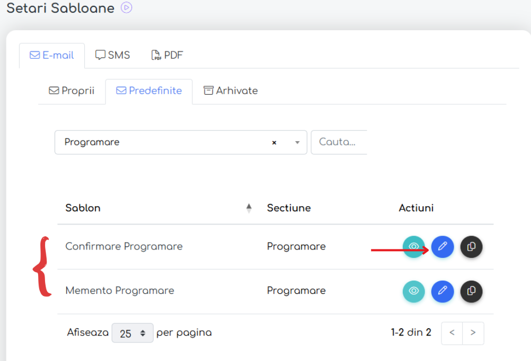Click the play icon beside Setari Sabloane

point(126,8)
